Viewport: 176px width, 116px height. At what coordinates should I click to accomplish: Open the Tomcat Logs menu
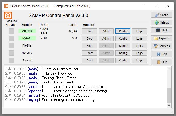(x=139, y=60)
